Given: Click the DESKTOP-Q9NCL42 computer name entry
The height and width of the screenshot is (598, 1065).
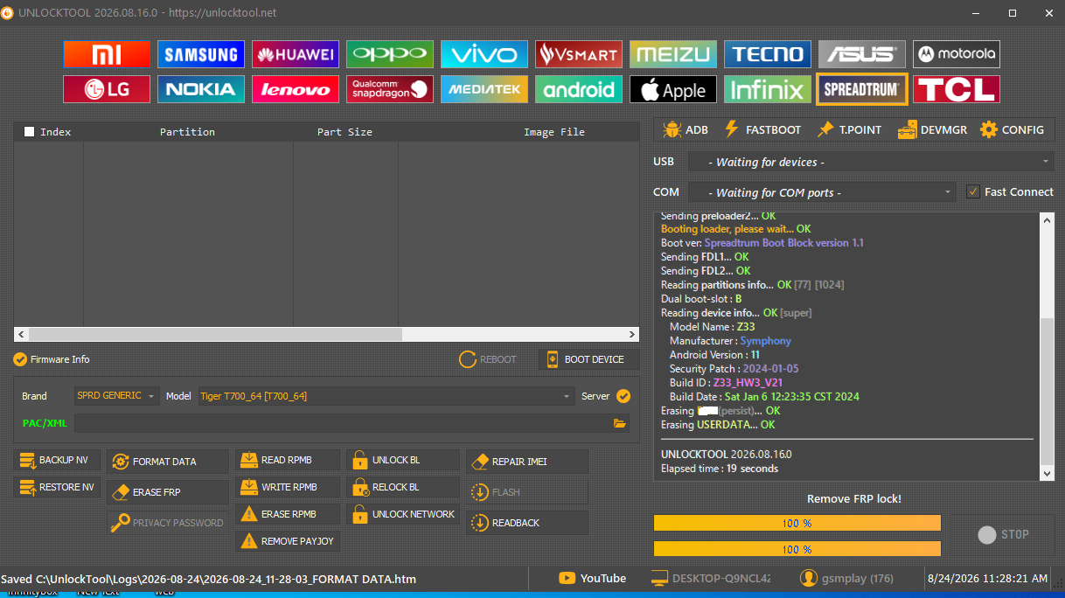Looking at the screenshot, I should coord(712,578).
